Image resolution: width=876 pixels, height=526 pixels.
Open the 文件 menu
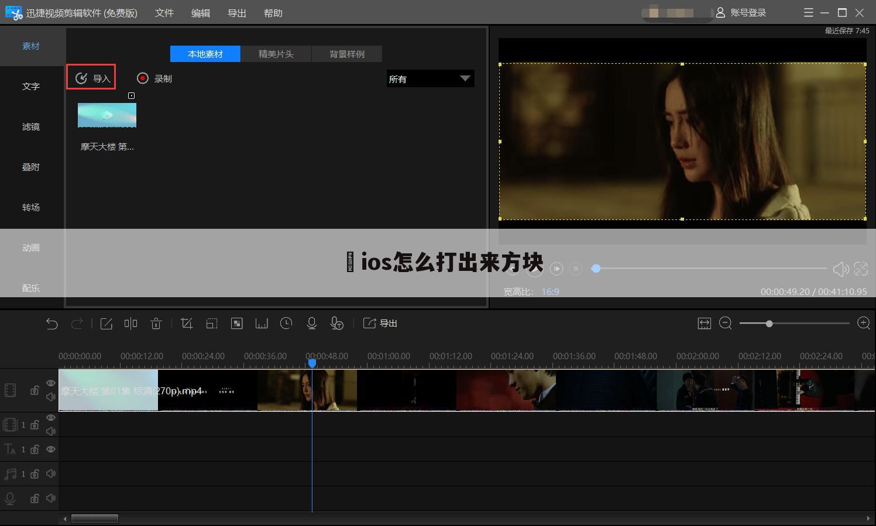click(x=164, y=13)
